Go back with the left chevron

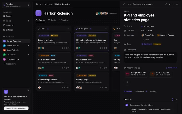click(x=40, y=4)
